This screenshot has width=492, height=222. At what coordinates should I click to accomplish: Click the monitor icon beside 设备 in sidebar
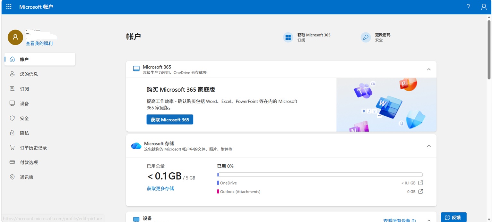point(12,103)
